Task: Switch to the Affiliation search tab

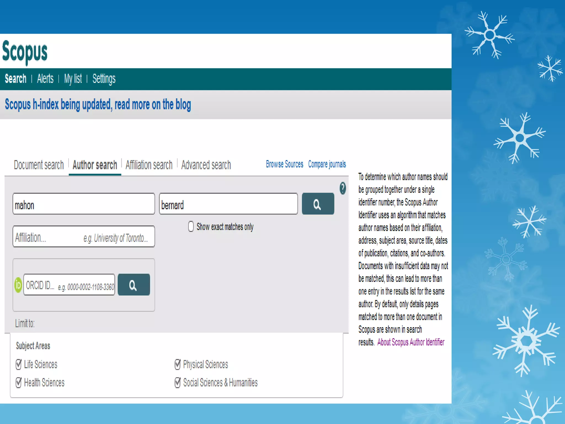Action: 149,165
